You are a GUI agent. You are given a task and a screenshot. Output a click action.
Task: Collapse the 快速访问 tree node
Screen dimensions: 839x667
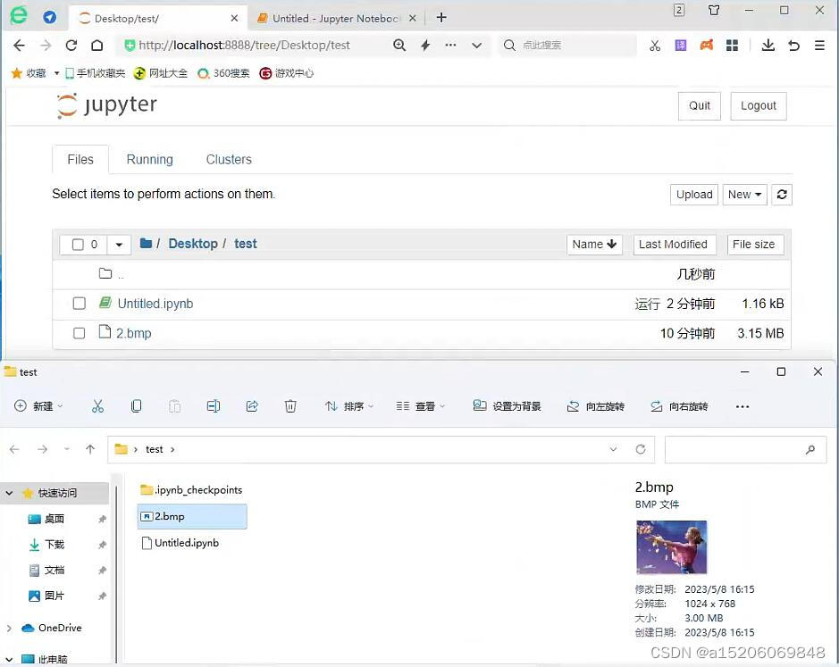click(9, 493)
